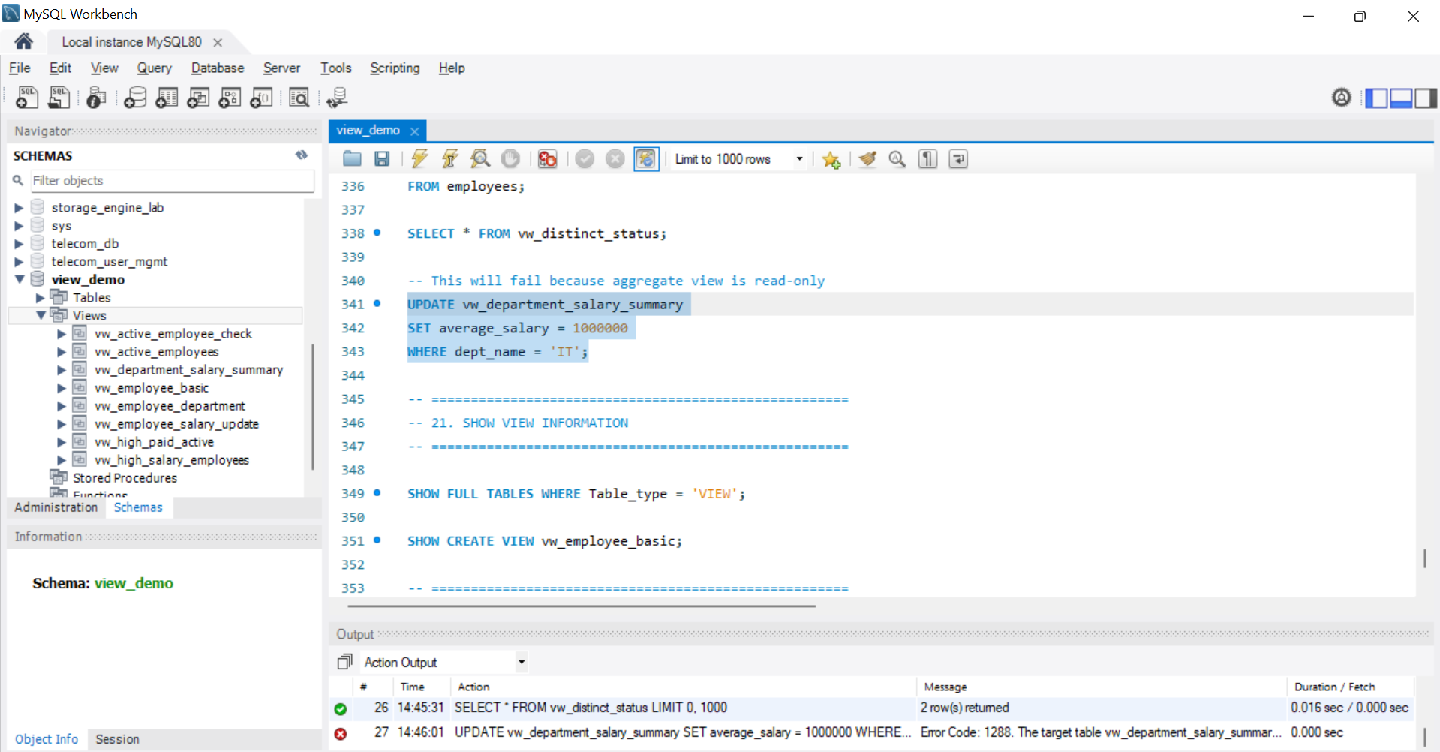Toggle invisible characters display
This screenshot has height=752, width=1440.
[x=928, y=159]
